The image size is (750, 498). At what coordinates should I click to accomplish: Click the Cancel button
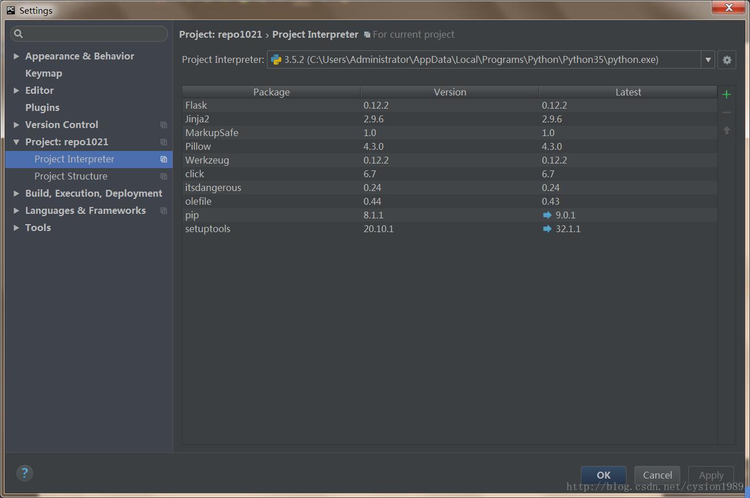(657, 475)
